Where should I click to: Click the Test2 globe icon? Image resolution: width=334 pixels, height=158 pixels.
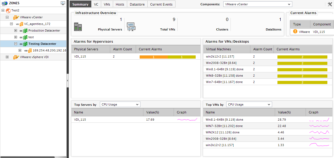8,11
